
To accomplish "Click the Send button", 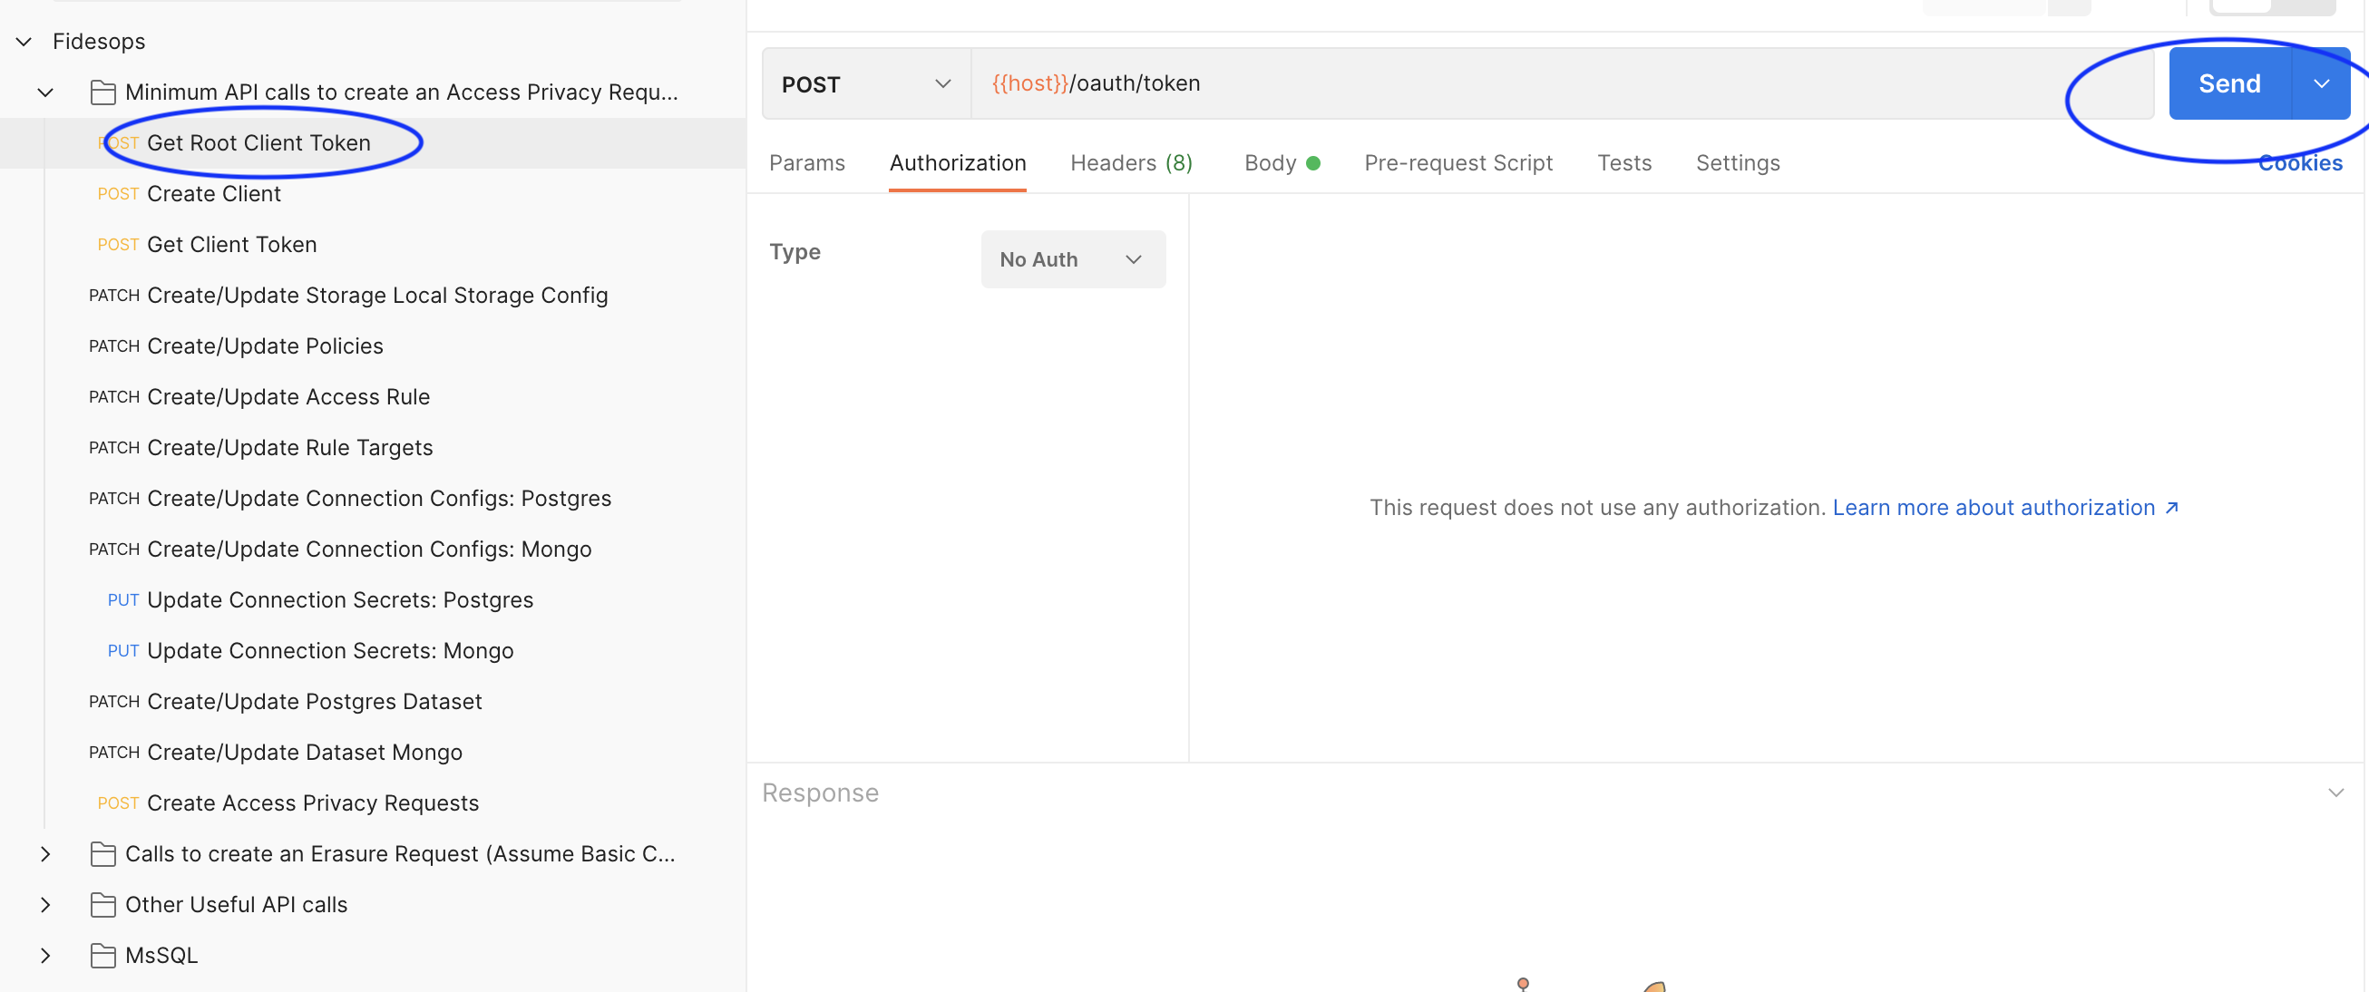I will [2229, 83].
